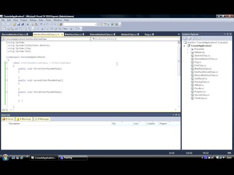Toggle the 0 Warnings filter
234x175 pixels.
24,119
